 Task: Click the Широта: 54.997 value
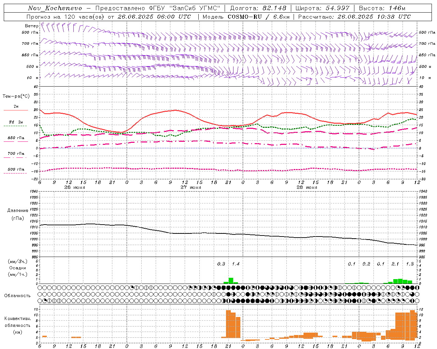coord(323,8)
